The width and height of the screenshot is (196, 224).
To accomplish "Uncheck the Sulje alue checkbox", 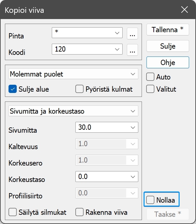I will (12, 89).
